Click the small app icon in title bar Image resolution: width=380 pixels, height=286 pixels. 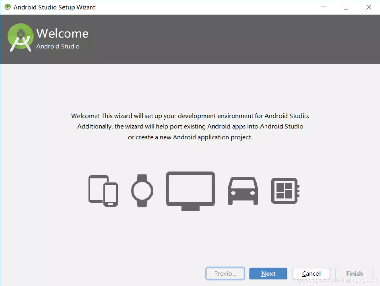tap(7, 7)
